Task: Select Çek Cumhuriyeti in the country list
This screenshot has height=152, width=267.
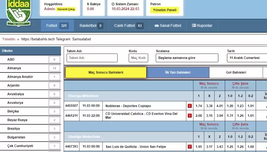Action: (x=30, y=146)
